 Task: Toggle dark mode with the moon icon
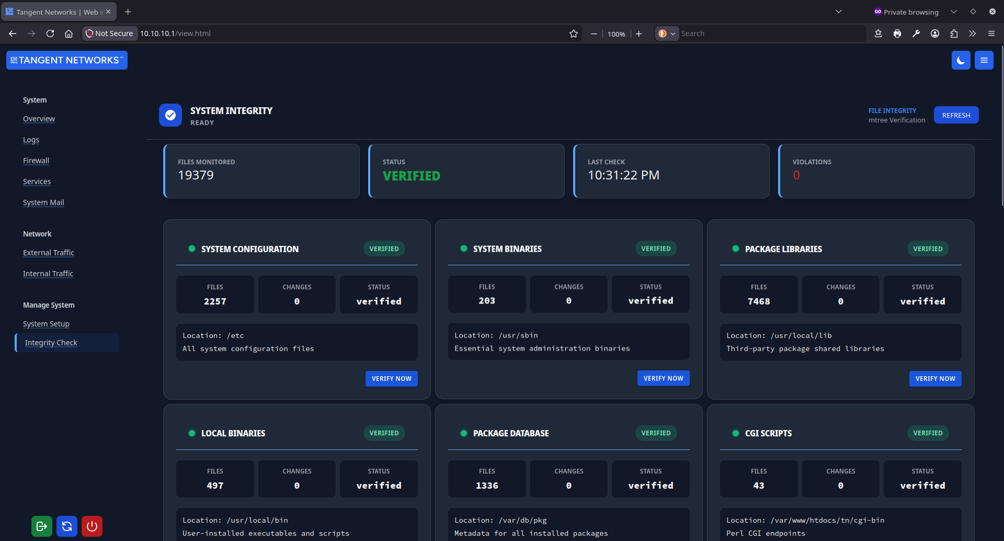point(961,60)
